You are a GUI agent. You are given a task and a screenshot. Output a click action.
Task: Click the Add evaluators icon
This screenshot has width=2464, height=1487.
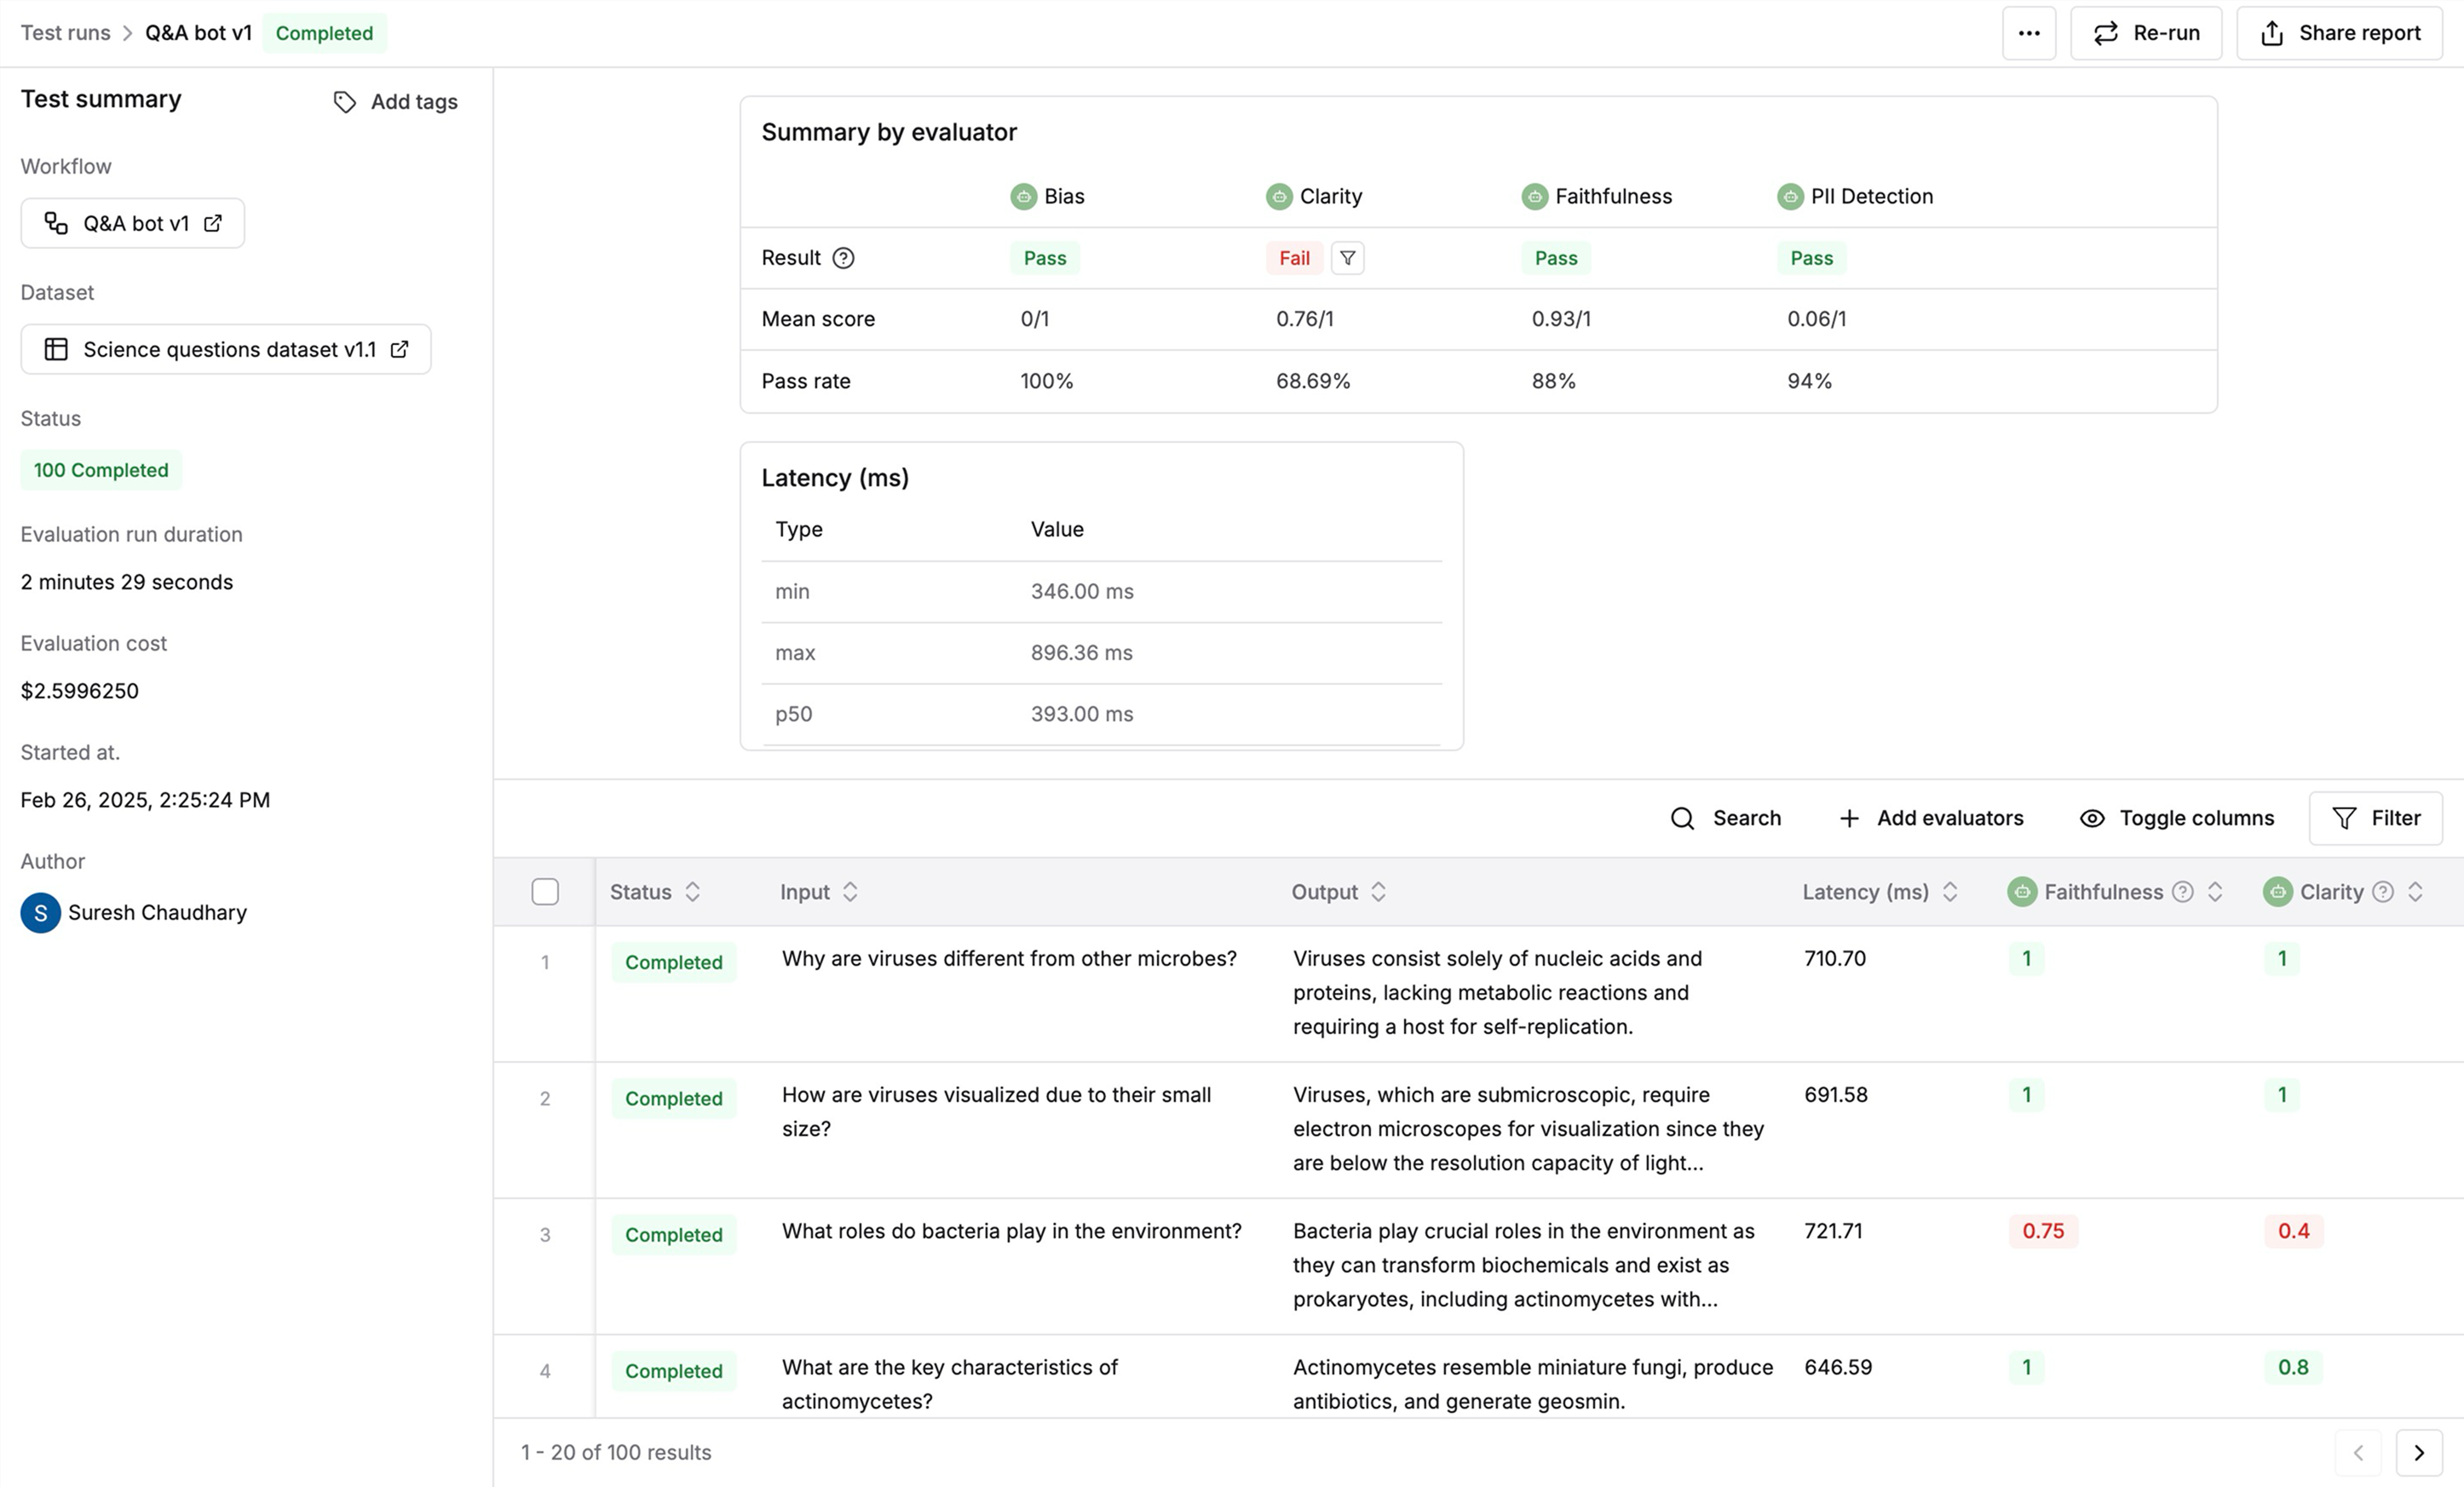pos(1851,817)
